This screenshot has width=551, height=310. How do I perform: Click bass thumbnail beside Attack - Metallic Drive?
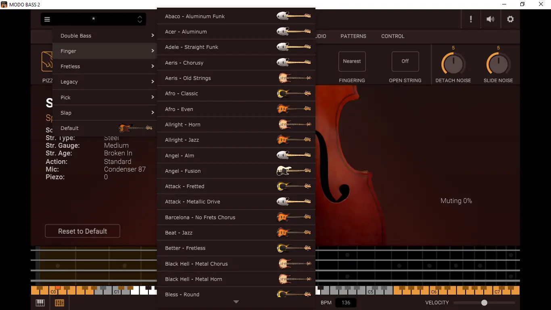[x=294, y=201]
